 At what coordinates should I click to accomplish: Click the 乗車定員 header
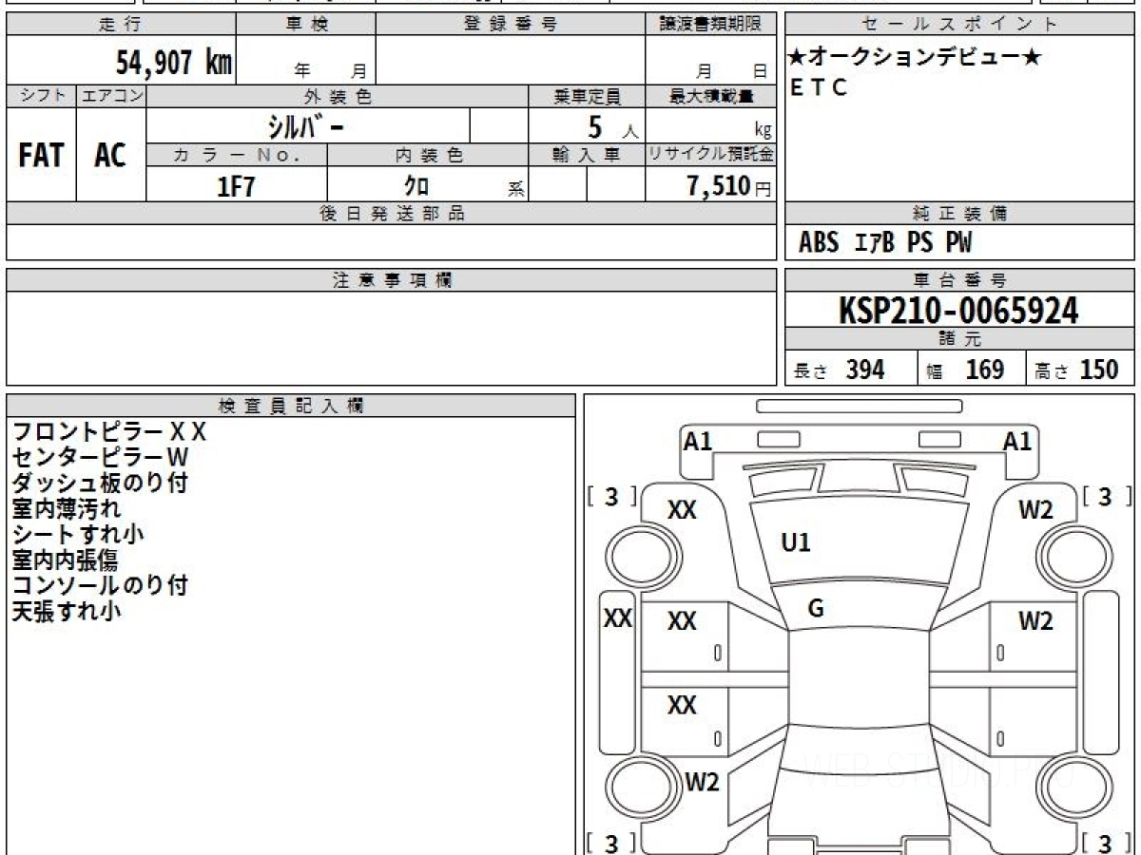[587, 96]
